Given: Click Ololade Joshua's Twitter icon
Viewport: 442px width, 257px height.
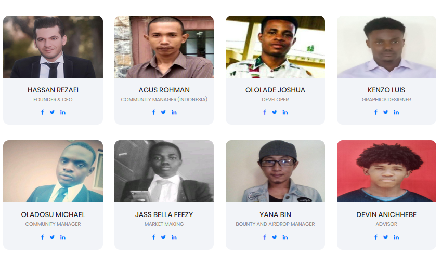Looking at the screenshot, I should coord(274,112).
